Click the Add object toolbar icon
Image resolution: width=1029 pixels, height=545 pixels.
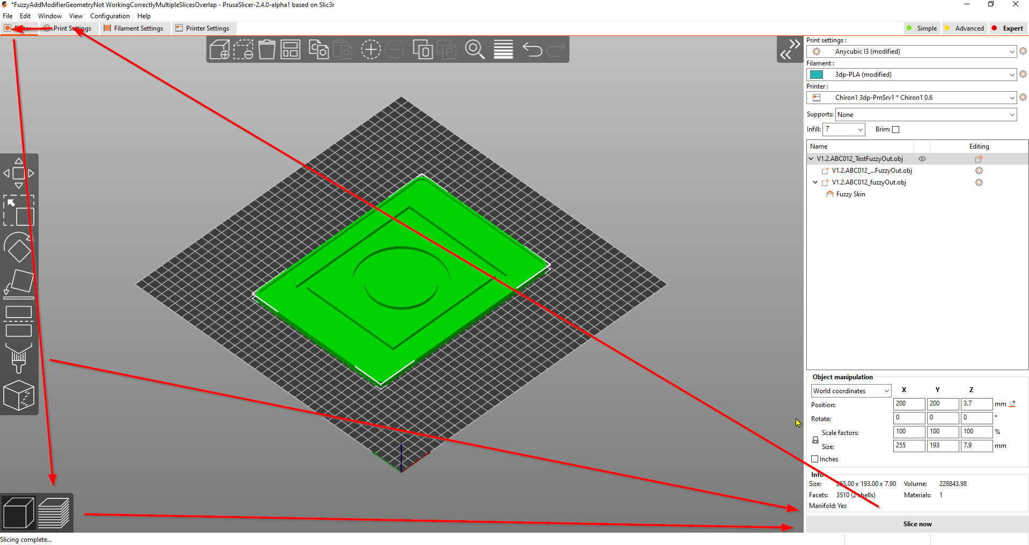click(219, 50)
